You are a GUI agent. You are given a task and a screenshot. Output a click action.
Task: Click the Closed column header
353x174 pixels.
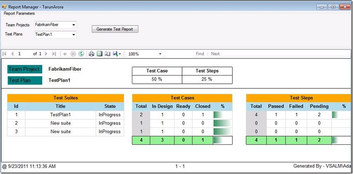tap(203, 106)
